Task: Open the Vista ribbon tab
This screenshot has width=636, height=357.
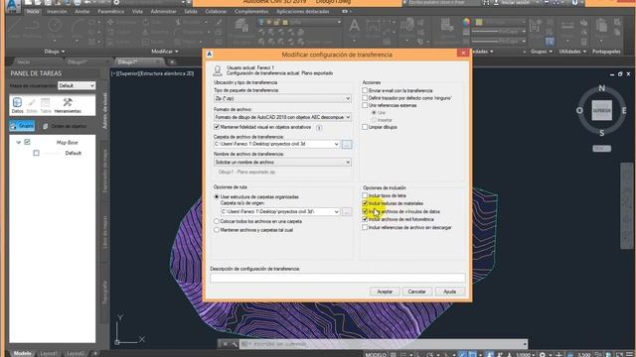Action: [137, 12]
